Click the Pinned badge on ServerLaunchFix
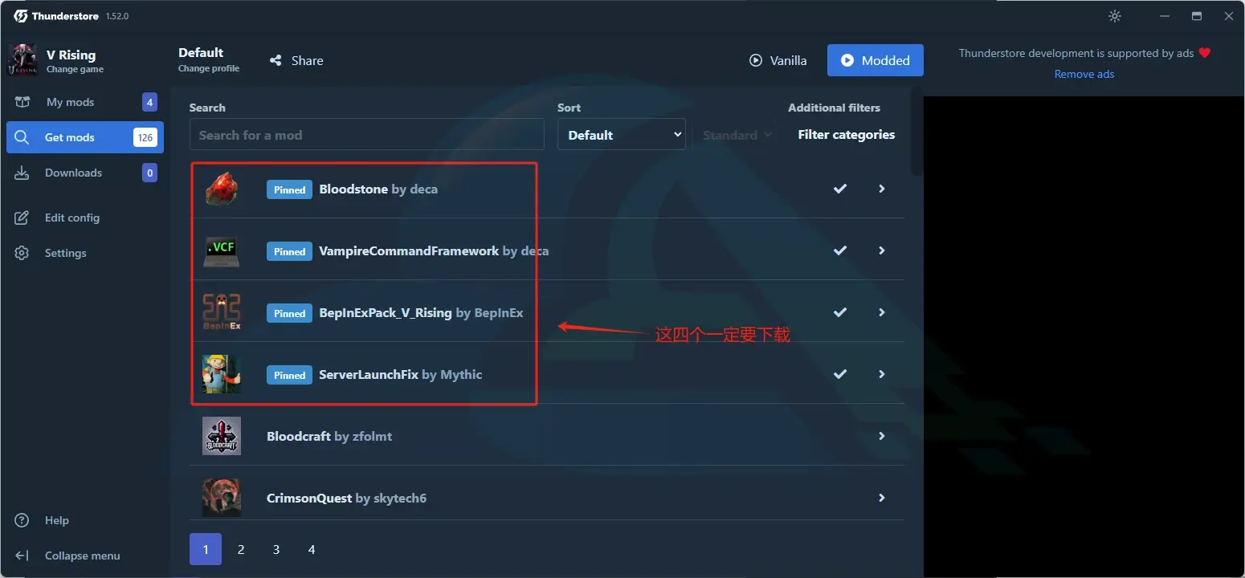Image resolution: width=1245 pixels, height=578 pixels. [289, 375]
